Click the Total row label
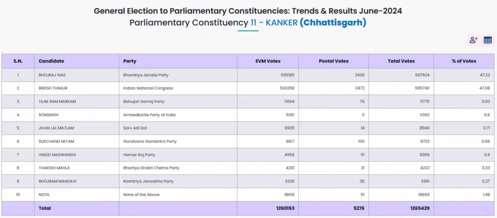The width and height of the screenshot is (497, 218). tap(45, 208)
